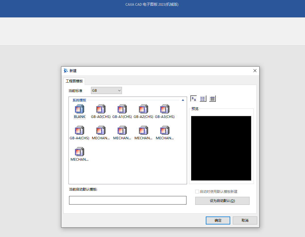305x237 pixels.
Task: Open the 当前标准 GB dropdown
Action: pyautogui.click(x=106, y=90)
